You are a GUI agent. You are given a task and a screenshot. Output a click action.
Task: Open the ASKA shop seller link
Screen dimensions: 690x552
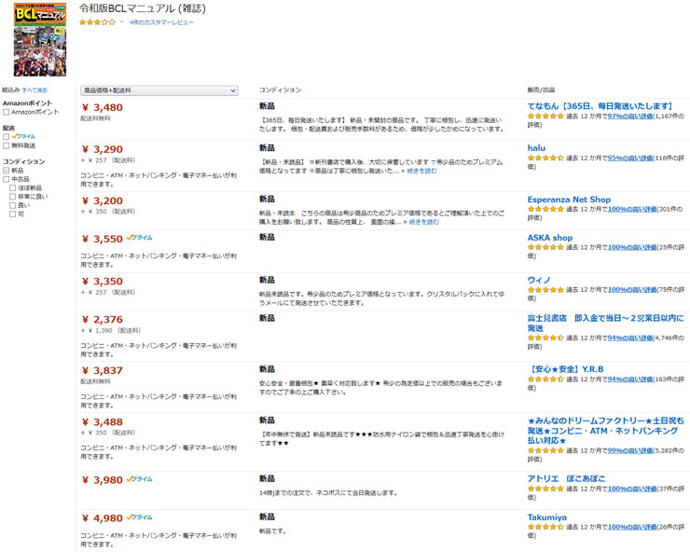pos(550,238)
